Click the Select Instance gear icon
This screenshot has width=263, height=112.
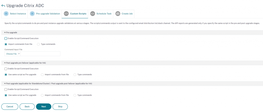pyautogui.click(x=6, y=14)
